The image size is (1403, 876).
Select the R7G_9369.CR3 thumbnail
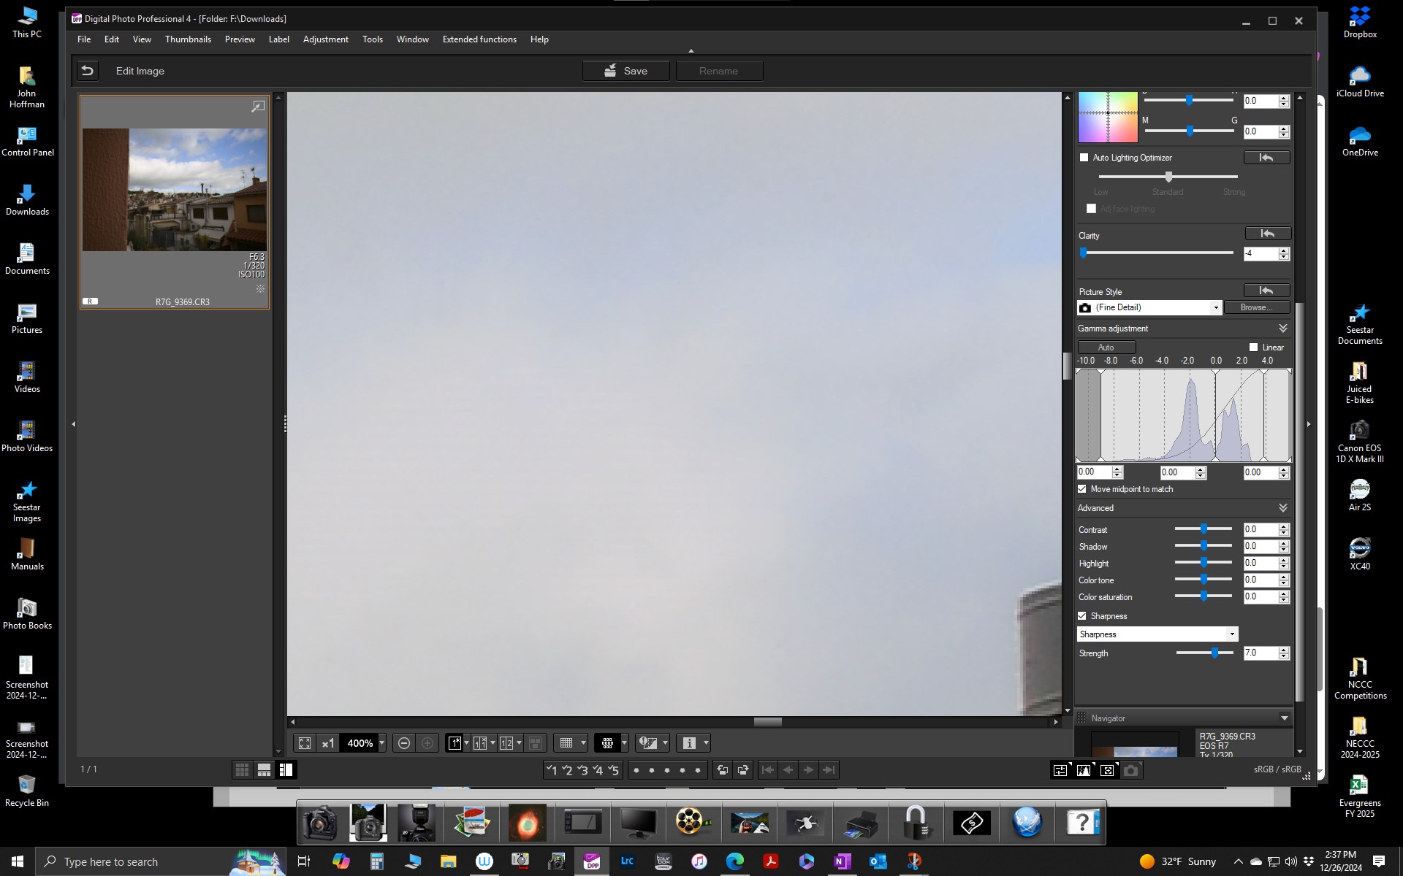tap(174, 190)
